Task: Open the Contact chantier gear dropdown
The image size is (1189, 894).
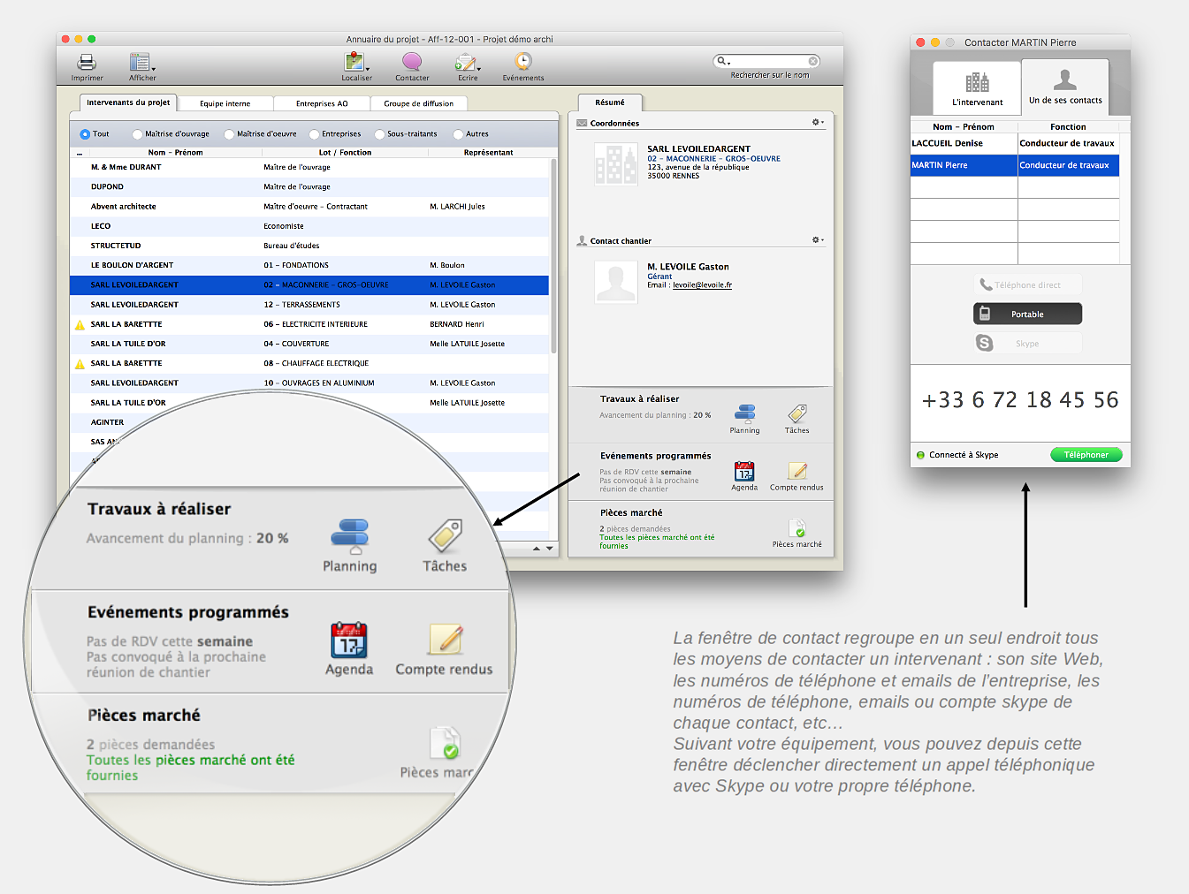Action: (818, 239)
